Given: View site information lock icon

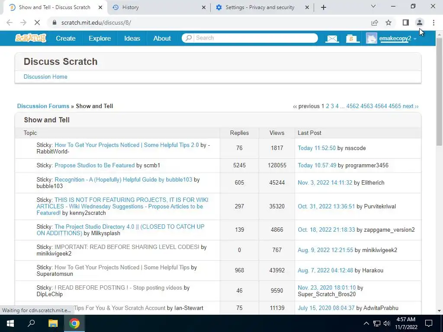Looking at the screenshot, I should 55,22.
